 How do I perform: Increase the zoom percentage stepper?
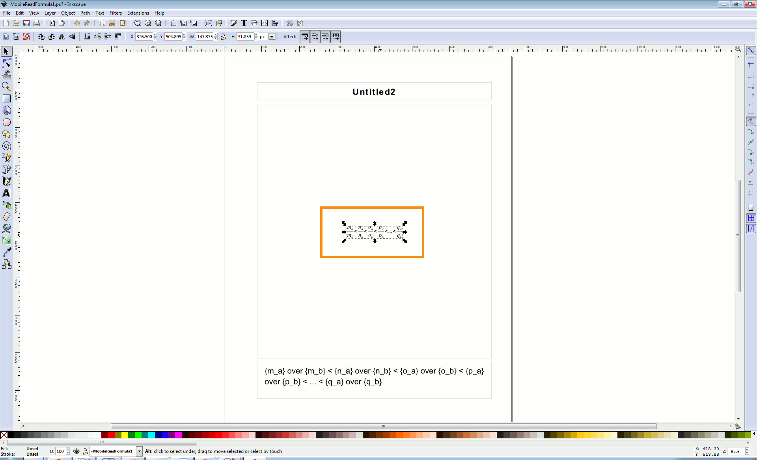[747, 449]
